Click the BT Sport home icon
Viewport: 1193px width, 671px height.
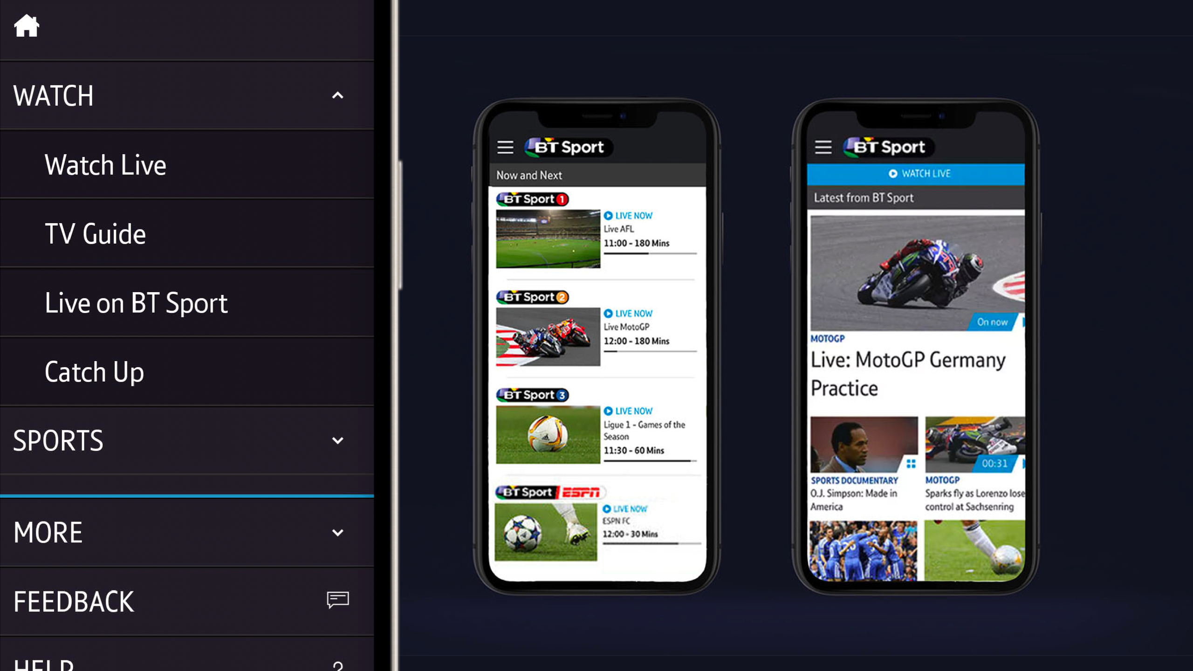click(26, 26)
